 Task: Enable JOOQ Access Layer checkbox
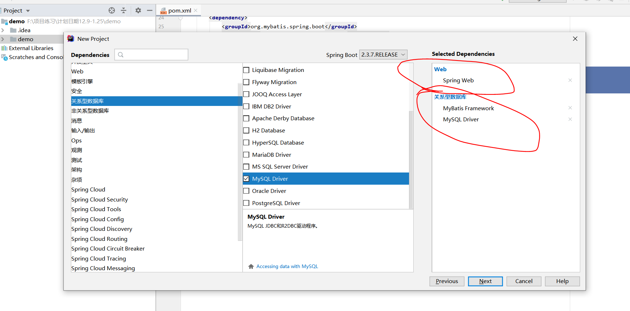pyautogui.click(x=246, y=94)
